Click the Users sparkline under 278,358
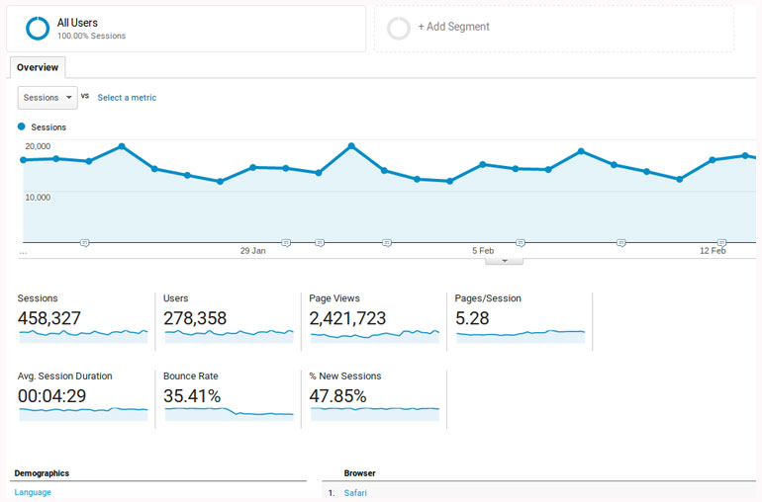762x502 pixels. [x=229, y=335]
